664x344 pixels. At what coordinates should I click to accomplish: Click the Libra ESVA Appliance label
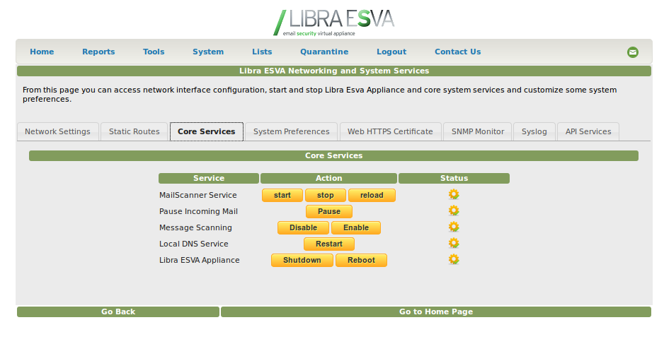[x=200, y=261]
